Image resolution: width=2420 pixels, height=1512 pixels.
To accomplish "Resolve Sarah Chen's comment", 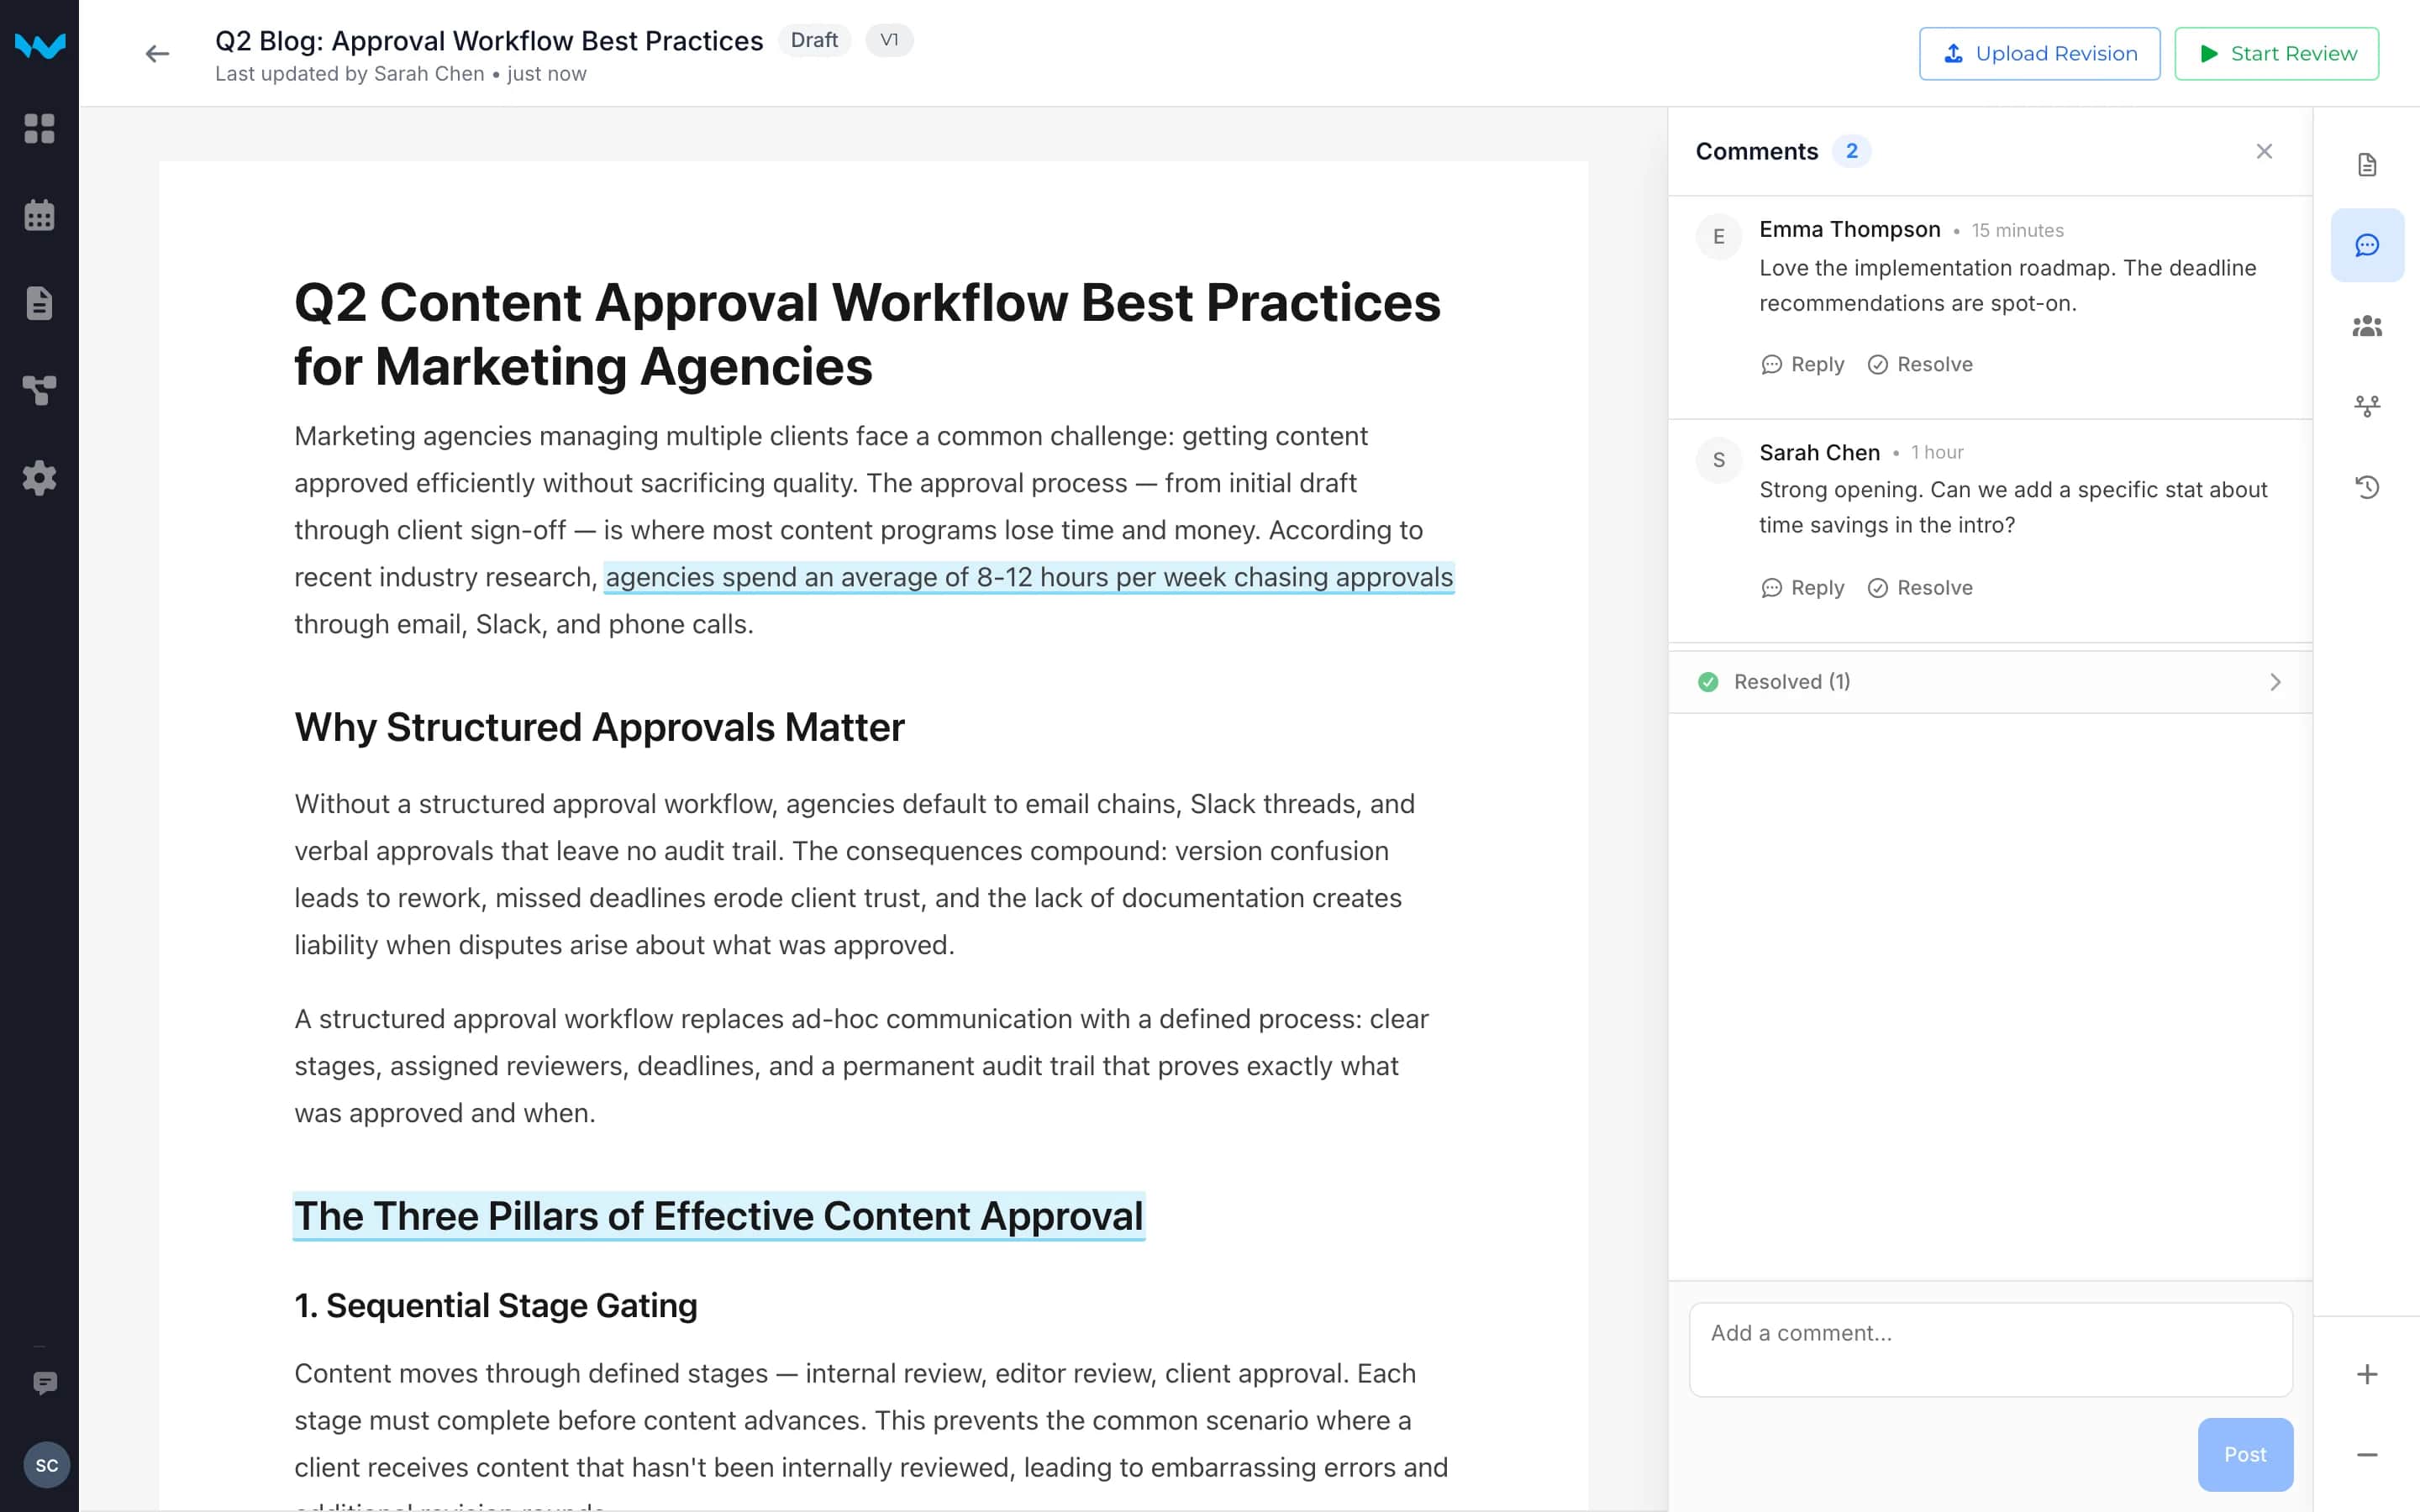I will (x=1920, y=588).
